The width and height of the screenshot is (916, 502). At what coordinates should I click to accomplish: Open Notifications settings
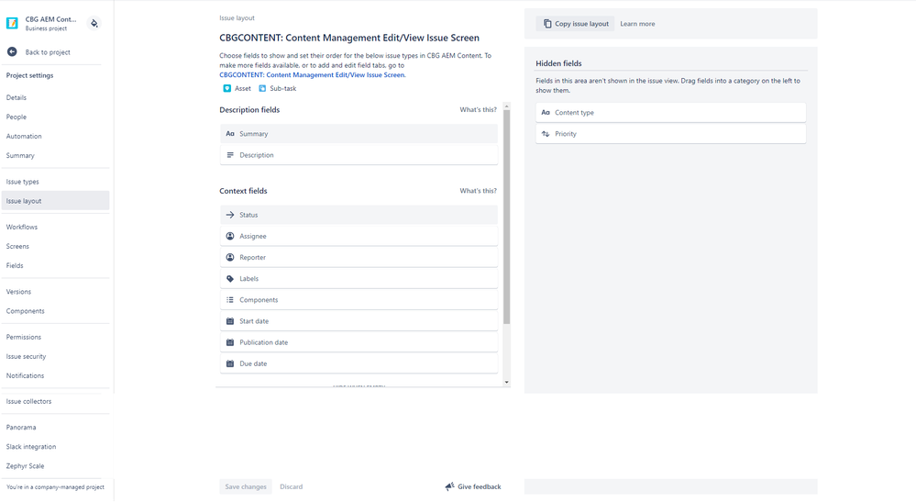(x=25, y=375)
